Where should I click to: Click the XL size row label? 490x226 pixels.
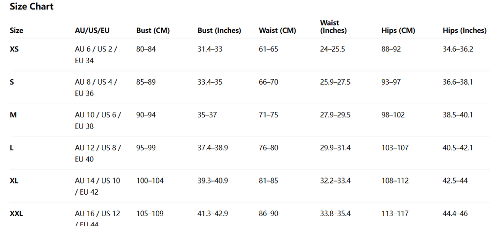pos(14,181)
